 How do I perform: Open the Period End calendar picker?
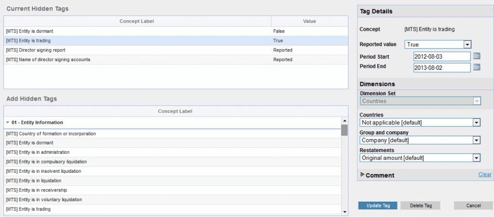pos(477,67)
